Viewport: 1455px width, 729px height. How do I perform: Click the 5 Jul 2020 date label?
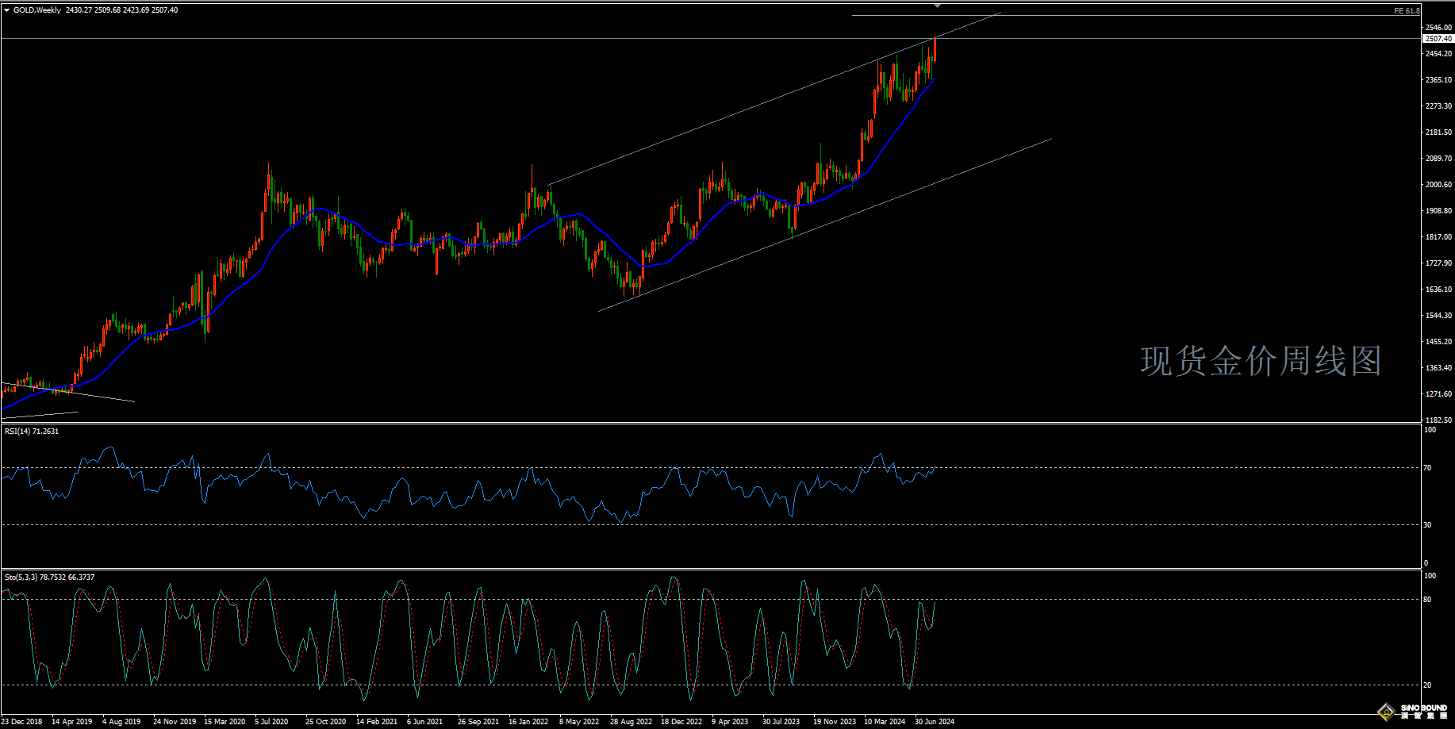[x=271, y=722]
